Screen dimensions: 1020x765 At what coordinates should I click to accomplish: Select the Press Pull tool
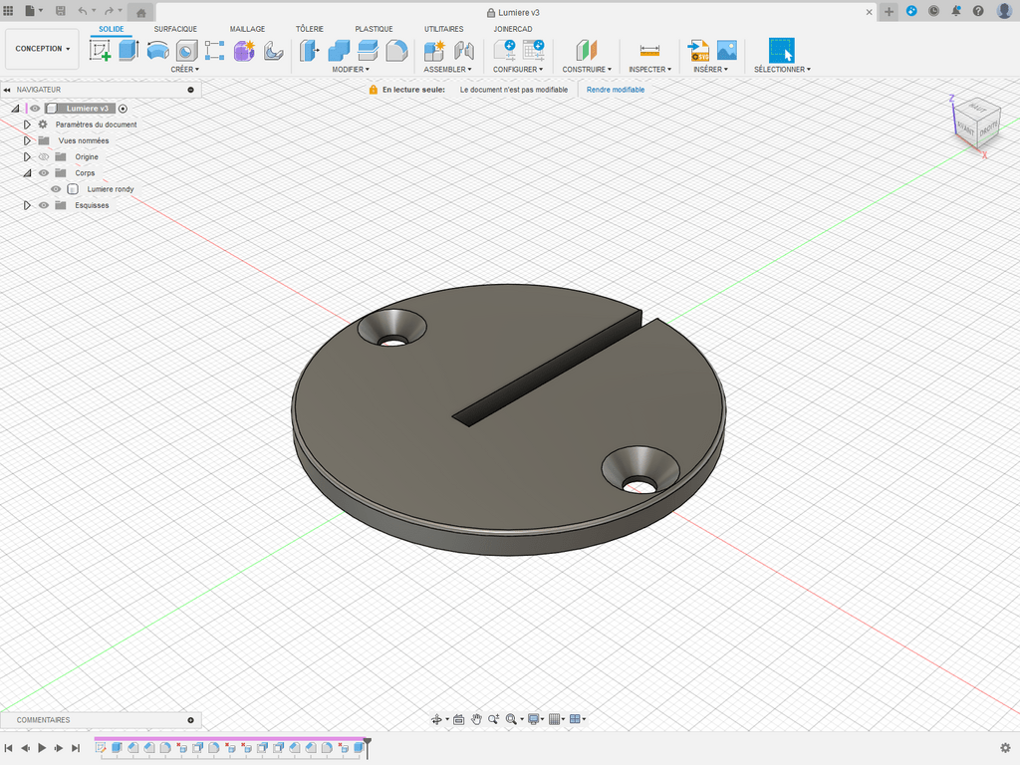point(309,50)
